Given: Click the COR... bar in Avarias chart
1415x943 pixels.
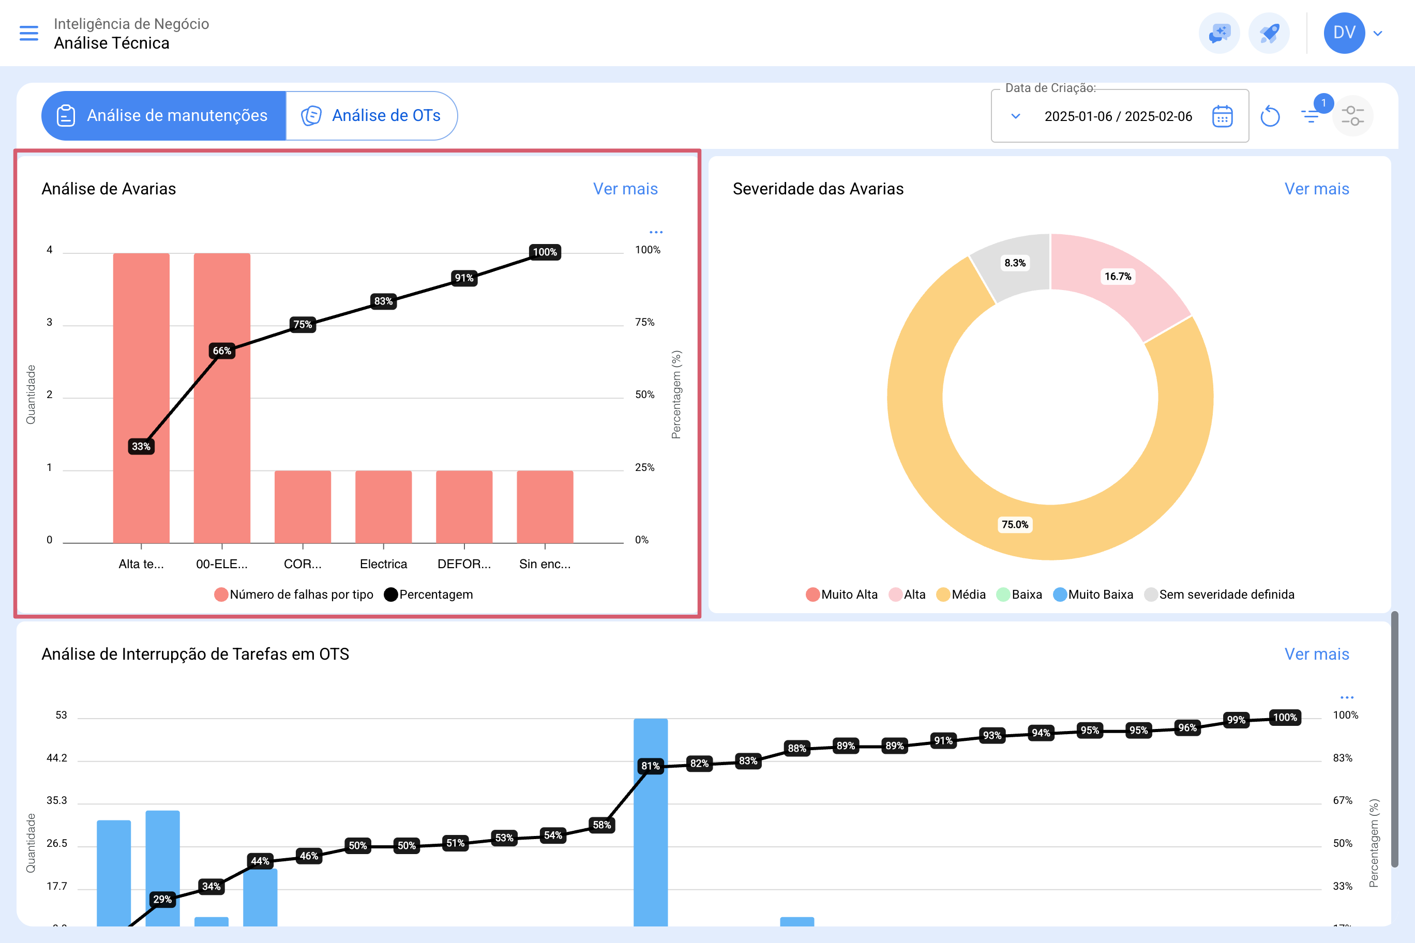Looking at the screenshot, I should (303, 507).
